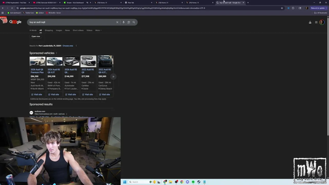
Task: Visit site for 2026 Audi Q8 Premium Plus
Action: (36, 95)
